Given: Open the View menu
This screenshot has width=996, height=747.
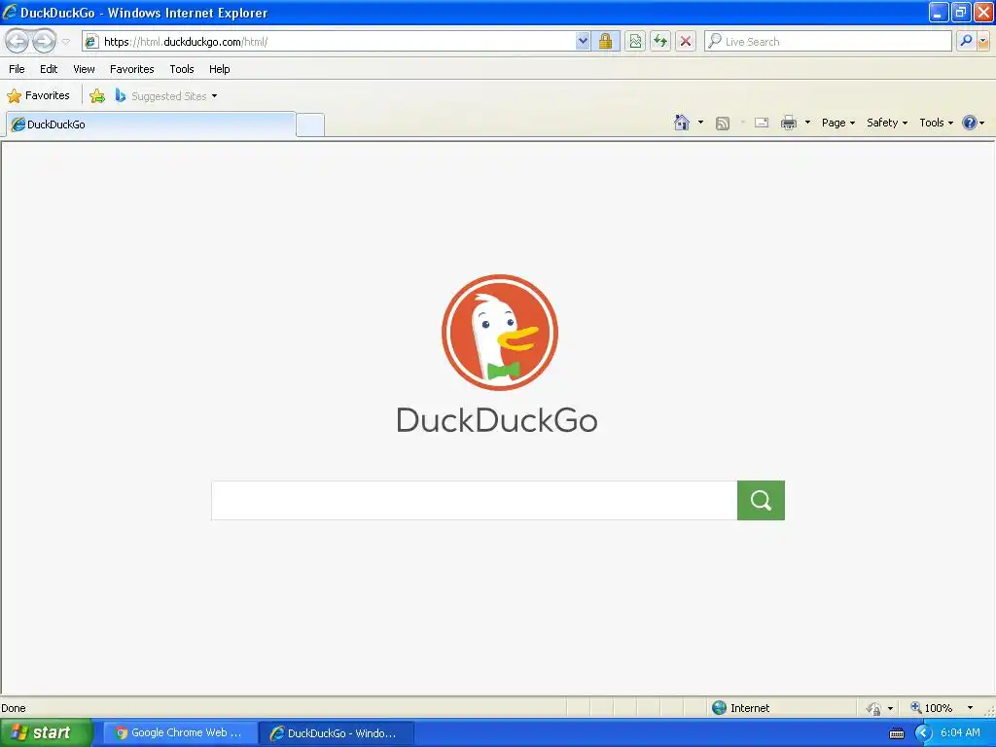Looking at the screenshot, I should [x=84, y=69].
